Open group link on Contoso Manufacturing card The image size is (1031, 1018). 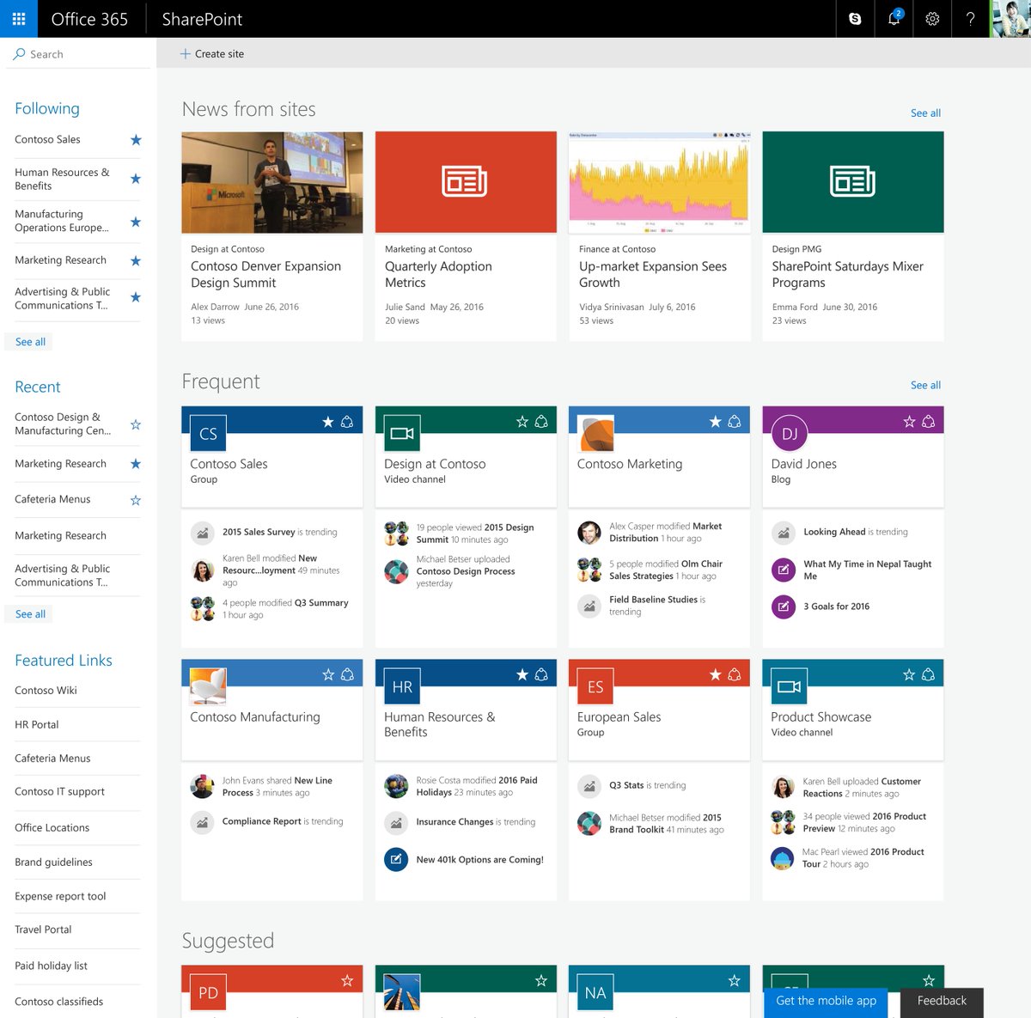(347, 675)
